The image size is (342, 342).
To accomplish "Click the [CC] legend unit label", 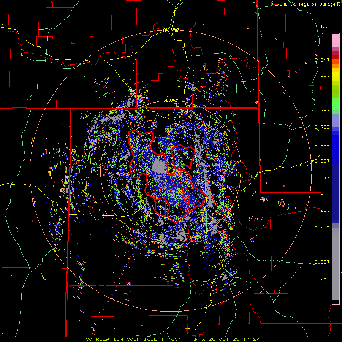I will click(324, 26).
